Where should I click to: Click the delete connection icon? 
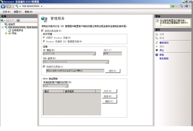(x=19, y=20)
